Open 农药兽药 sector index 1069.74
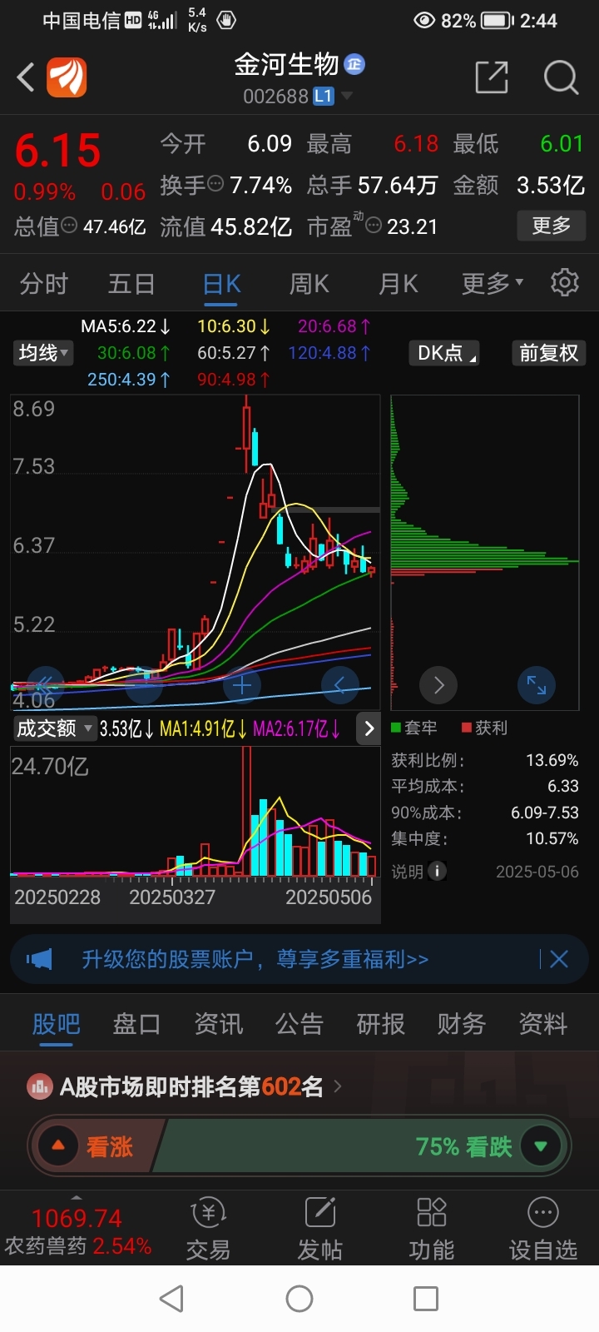Viewport: 599px width, 1332px height. (77, 1231)
